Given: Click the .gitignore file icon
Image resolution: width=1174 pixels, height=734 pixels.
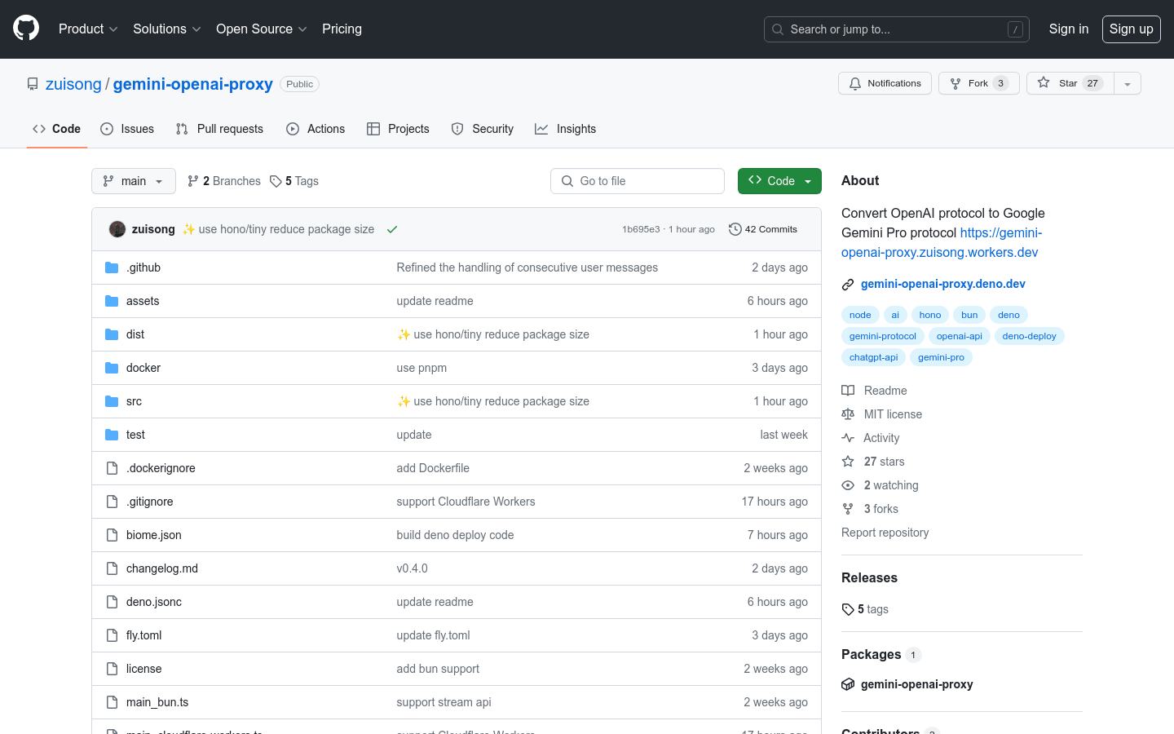Looking at the screenshot, I should [x=112, y=502].
